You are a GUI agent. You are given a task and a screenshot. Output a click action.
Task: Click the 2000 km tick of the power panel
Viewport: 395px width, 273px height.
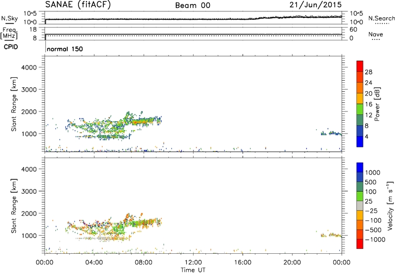[x=29, y=111]
